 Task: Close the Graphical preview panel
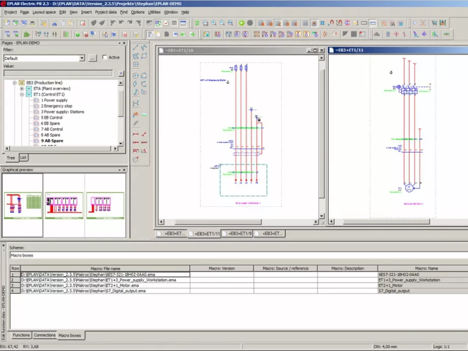(124, 170)
